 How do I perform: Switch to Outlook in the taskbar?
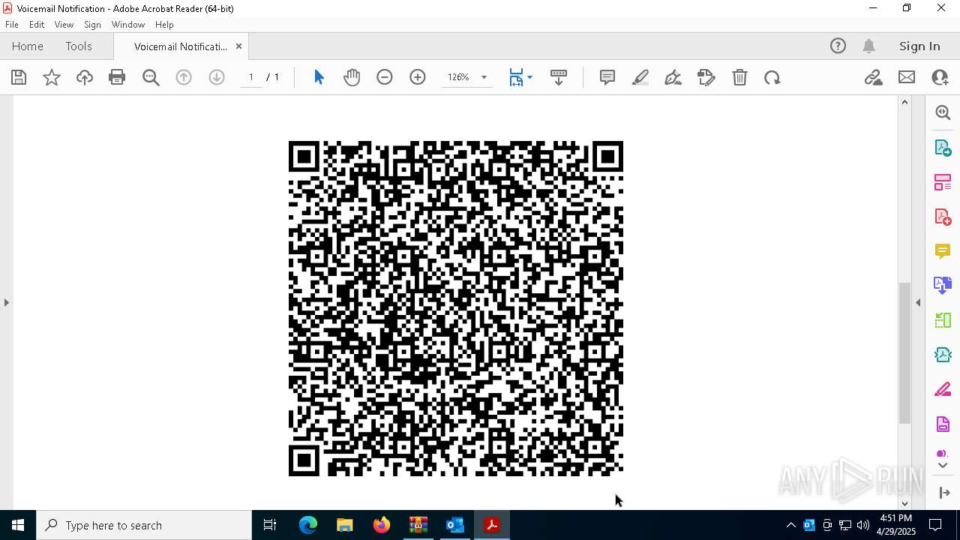[455, 525]
